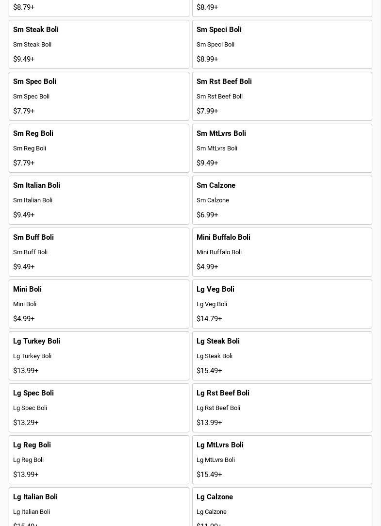The image size is (381, 526).
Task: Select the Lg Turkey Boli item
Action: [x=99, y=356]
